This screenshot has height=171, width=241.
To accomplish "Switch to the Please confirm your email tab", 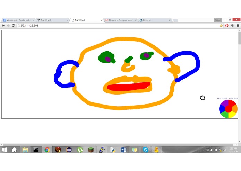I will pyautogui.click(x=121, y=20).
